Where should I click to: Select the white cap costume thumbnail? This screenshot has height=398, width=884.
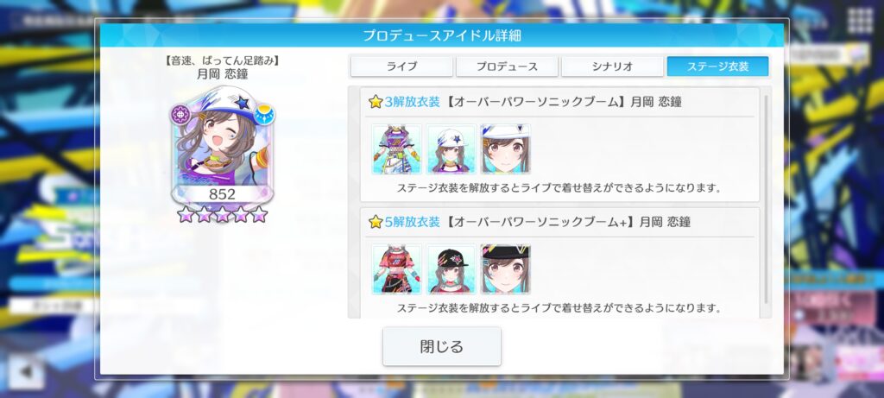coord(451,149)
